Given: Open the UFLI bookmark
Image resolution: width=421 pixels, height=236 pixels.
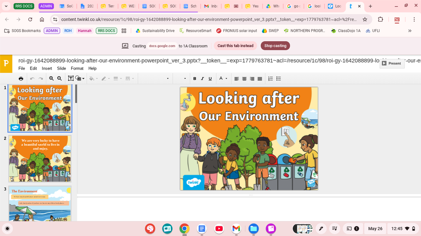Looking at the screenshot, I should tap(373, 31).
